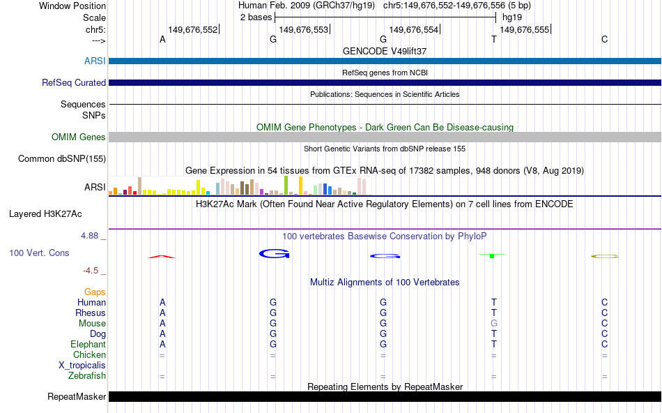Click the Chicken species label
Screen dimensions: 662x413
89,354
